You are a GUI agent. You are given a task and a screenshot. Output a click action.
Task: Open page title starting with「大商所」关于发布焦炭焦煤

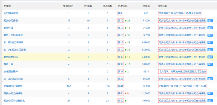point(182,72)
